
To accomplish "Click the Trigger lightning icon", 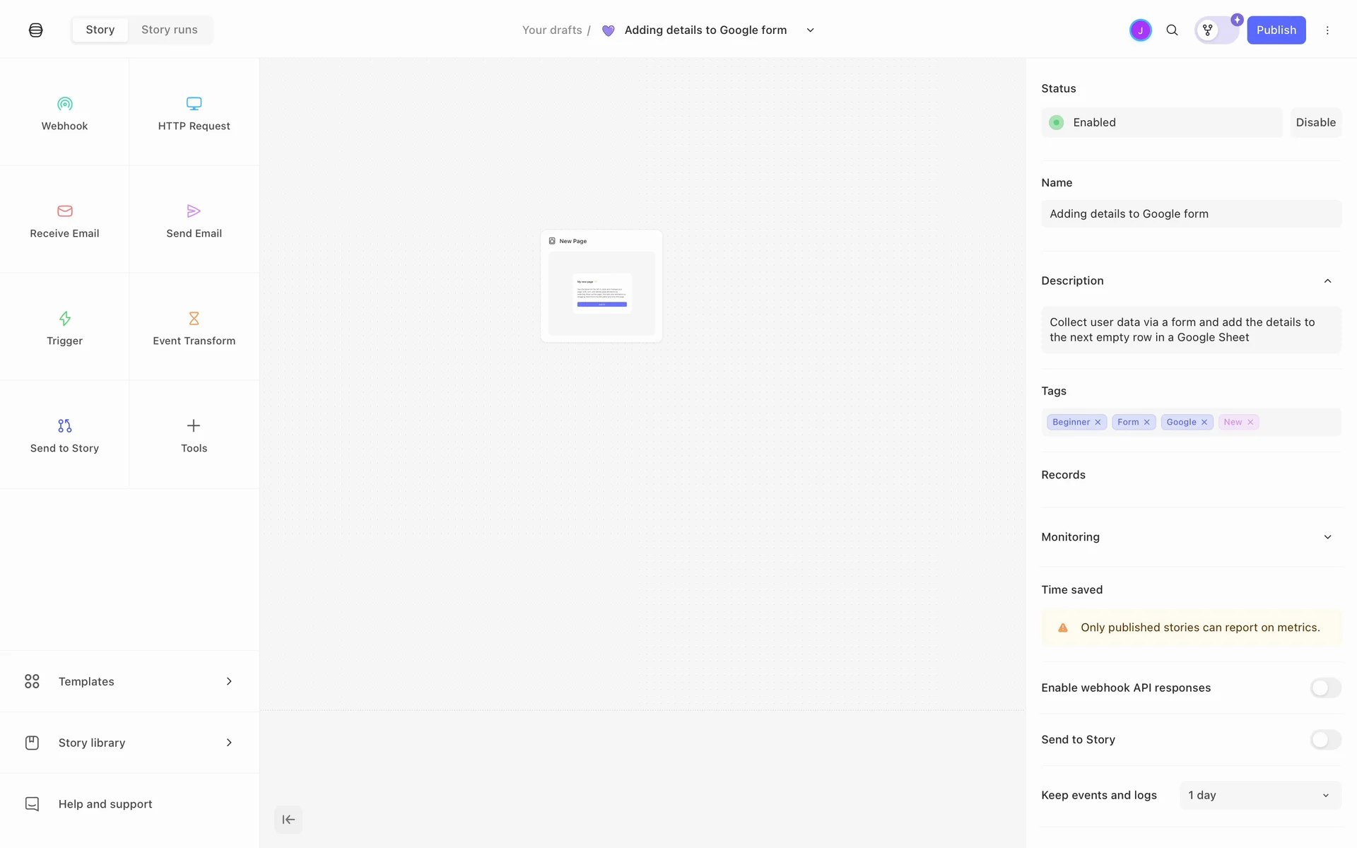I will (x=64, y=319).
